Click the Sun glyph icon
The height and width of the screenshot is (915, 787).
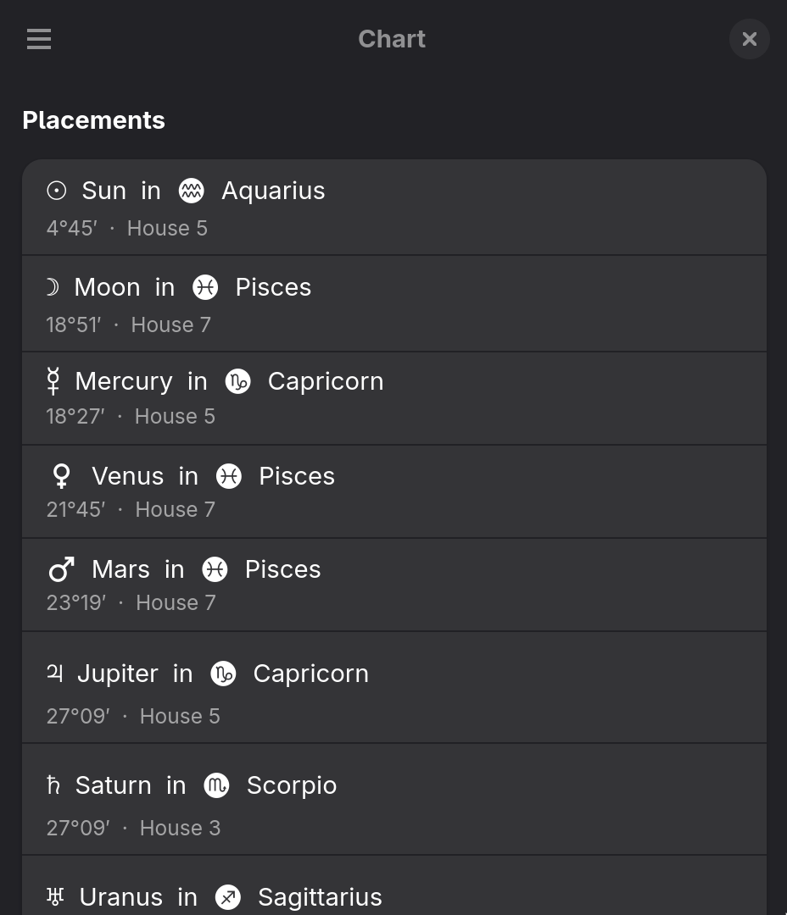pos(56,191)
